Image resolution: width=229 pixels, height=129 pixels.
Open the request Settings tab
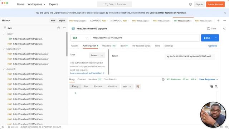(169, 46)
